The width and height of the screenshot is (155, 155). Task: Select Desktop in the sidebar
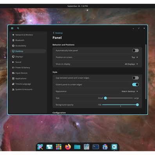tap(28, 51)
